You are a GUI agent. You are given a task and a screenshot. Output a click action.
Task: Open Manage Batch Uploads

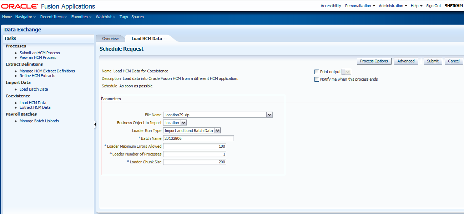(x=39, y=121)
